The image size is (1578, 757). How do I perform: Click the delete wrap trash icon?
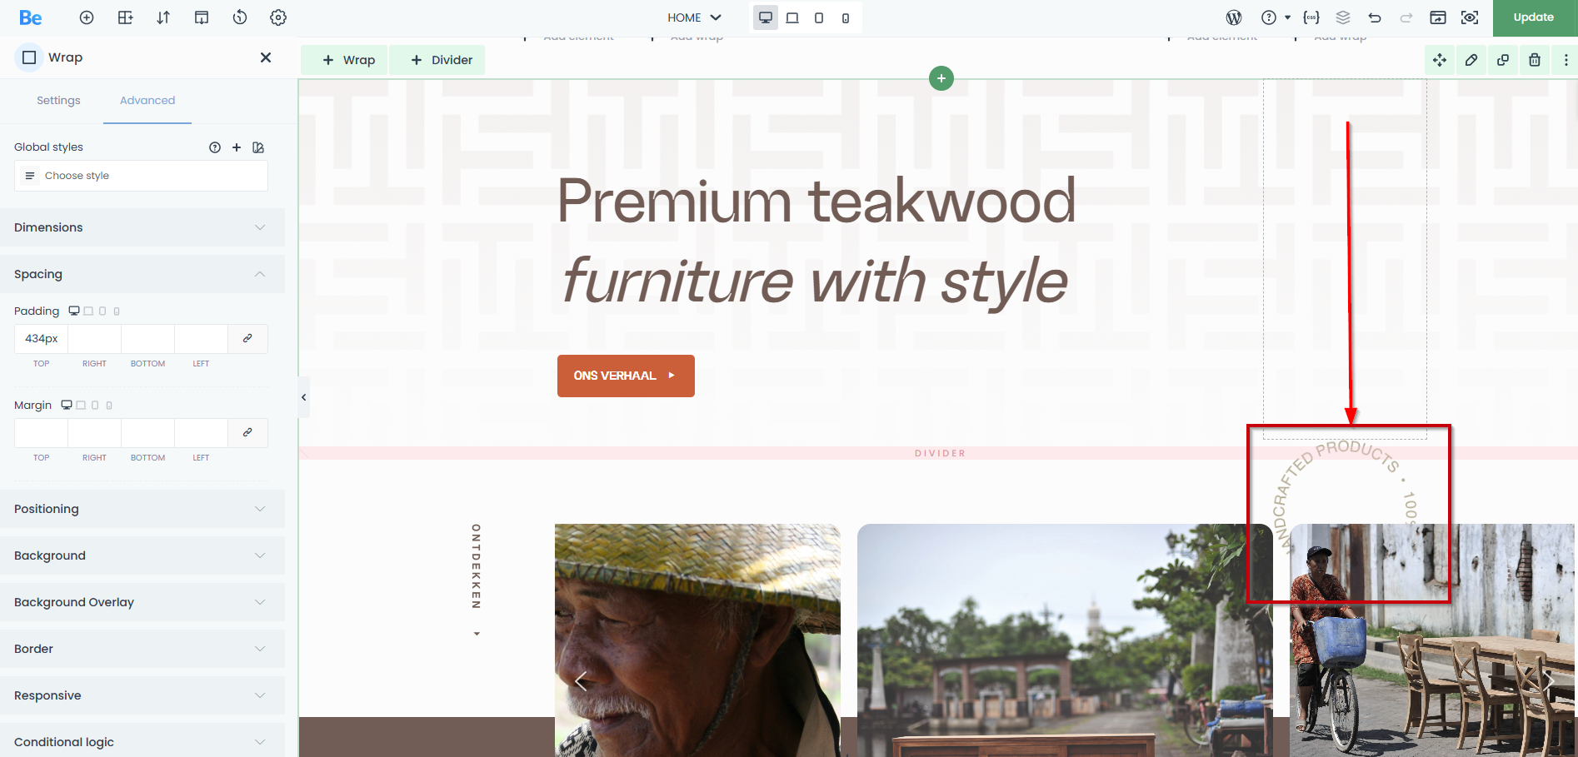(1535, 60)
